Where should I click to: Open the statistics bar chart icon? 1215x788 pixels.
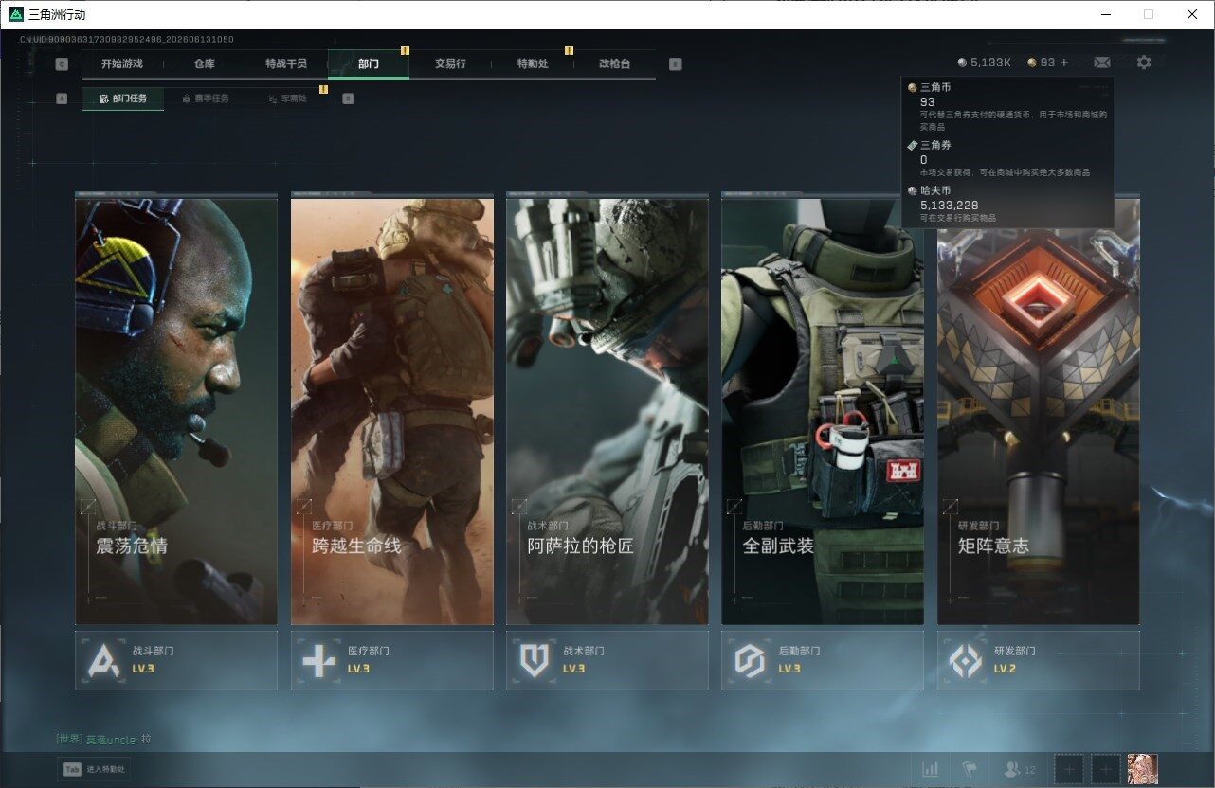click(x=931, y=769)
